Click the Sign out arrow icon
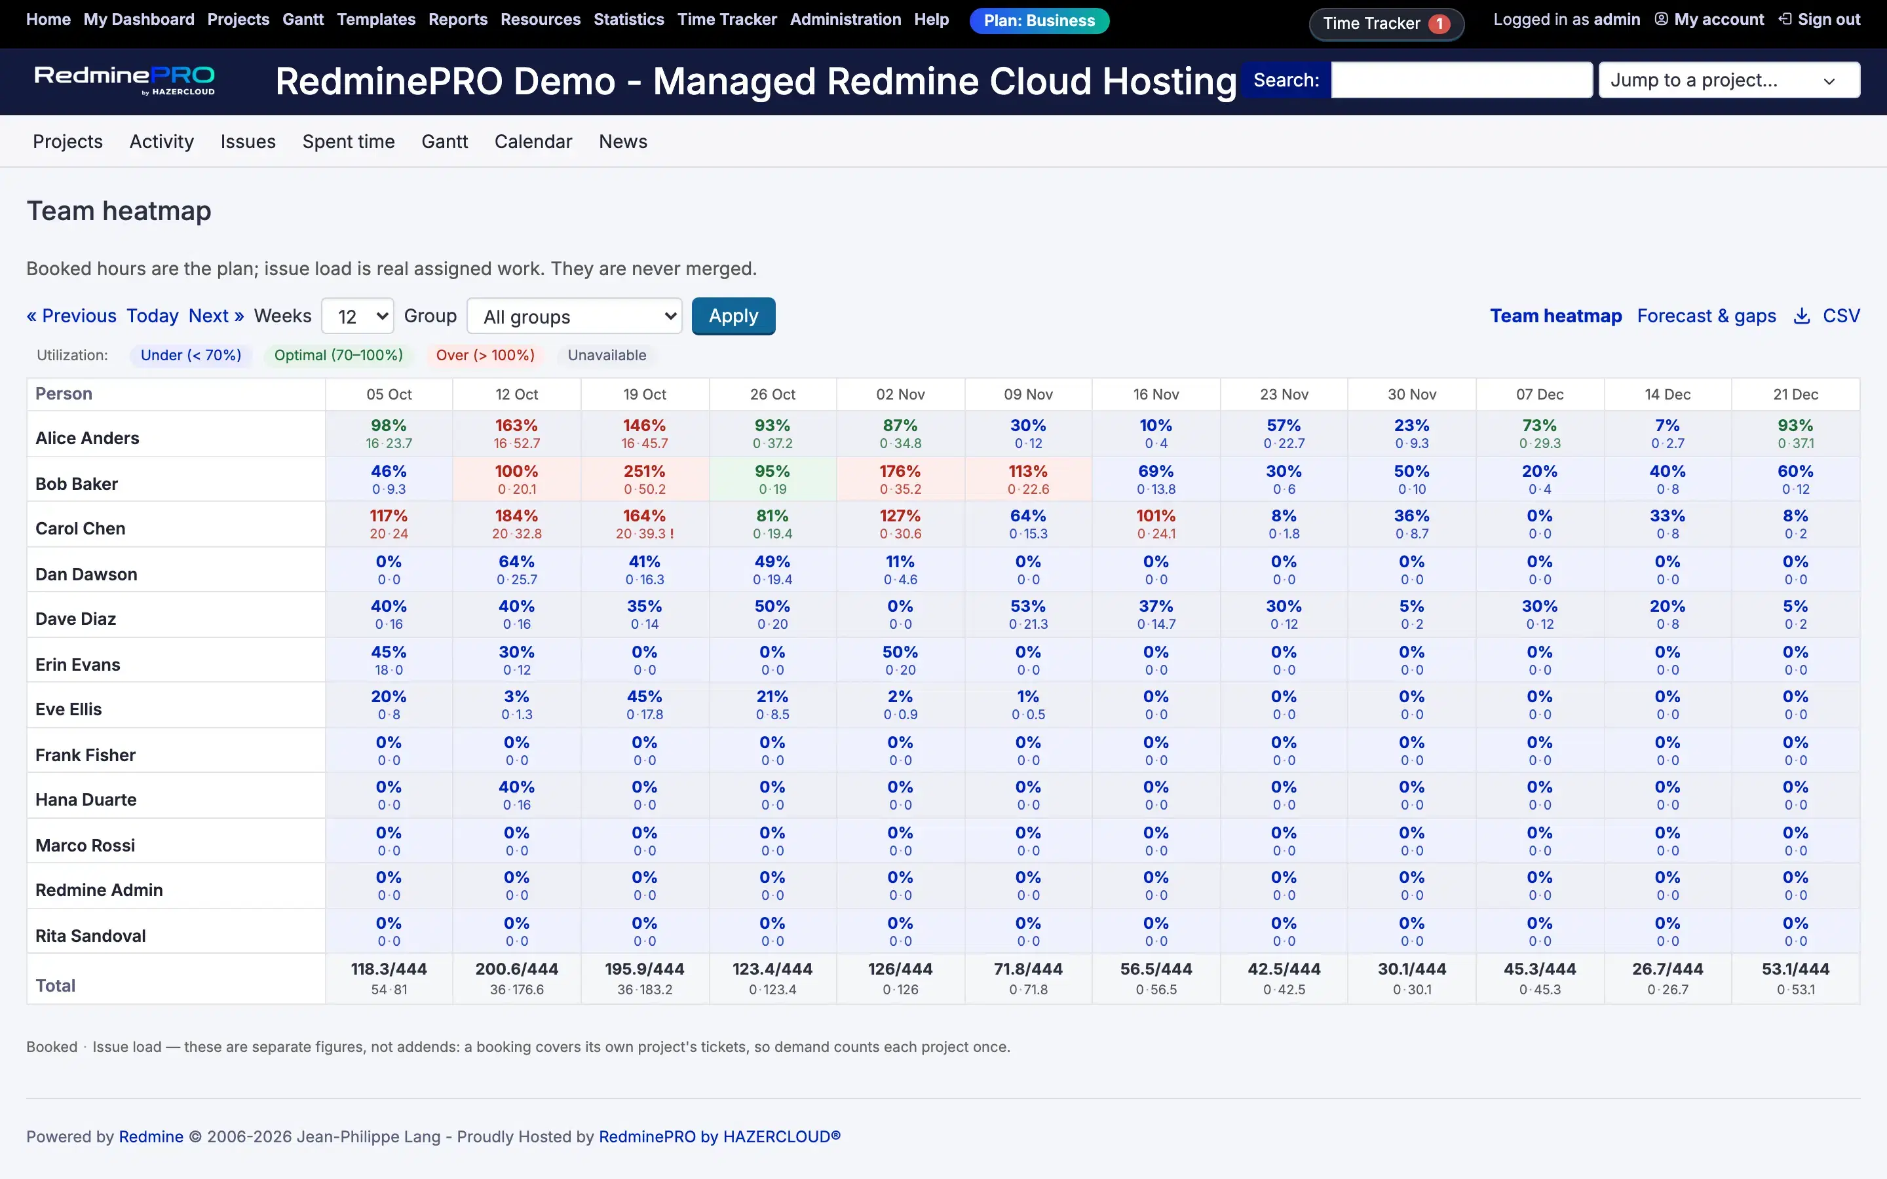The width and height of the screenshot is (1887, 1179). tap(1785, 20)
